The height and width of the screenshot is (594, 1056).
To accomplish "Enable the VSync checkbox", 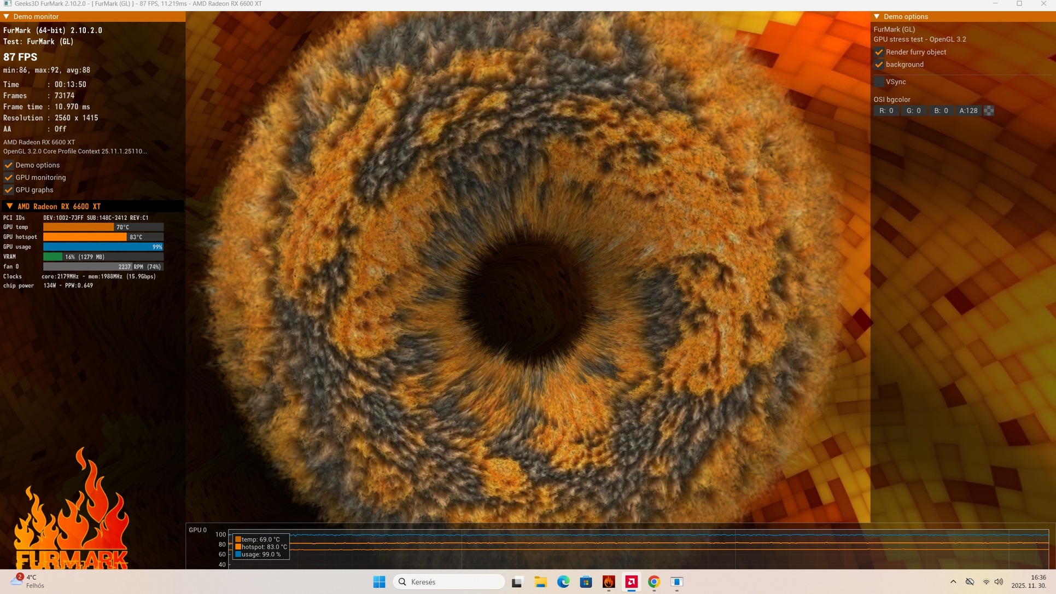I will [x=879, y=81].
